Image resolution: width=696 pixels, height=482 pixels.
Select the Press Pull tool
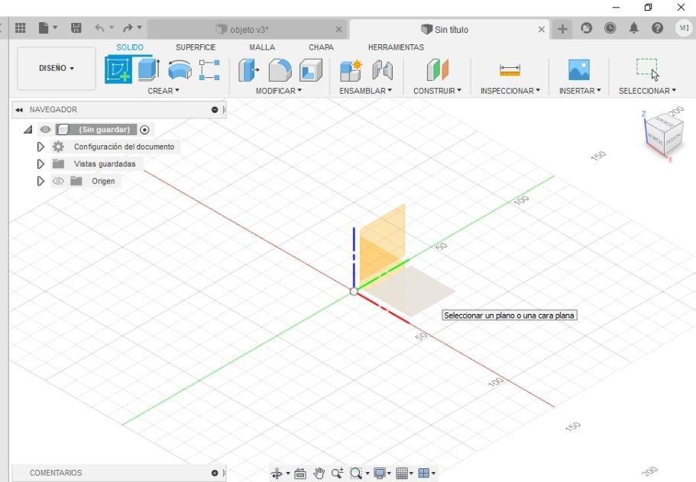[x=248, y=70]
